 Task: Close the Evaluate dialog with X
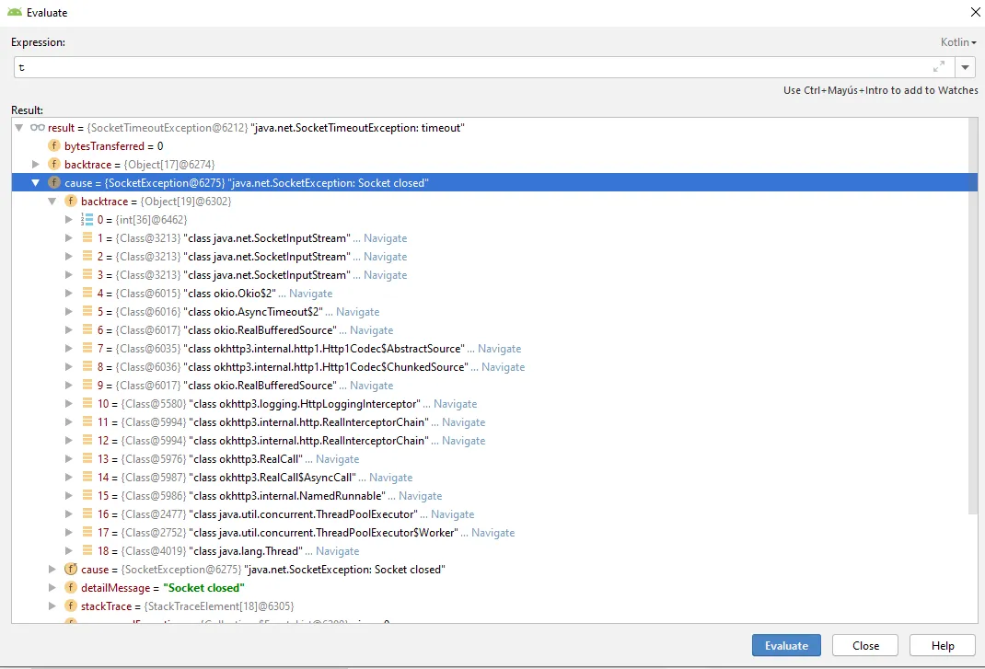[975, 11]
